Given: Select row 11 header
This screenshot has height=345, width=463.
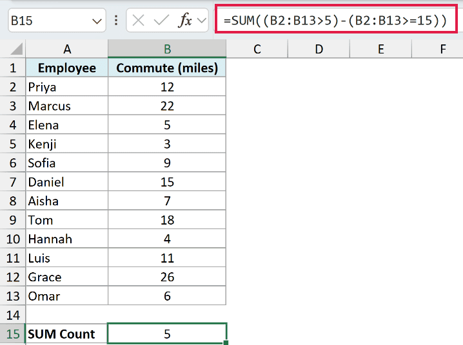Looking at the screenshot, I should pyautogui.click(x=13, y=258).
